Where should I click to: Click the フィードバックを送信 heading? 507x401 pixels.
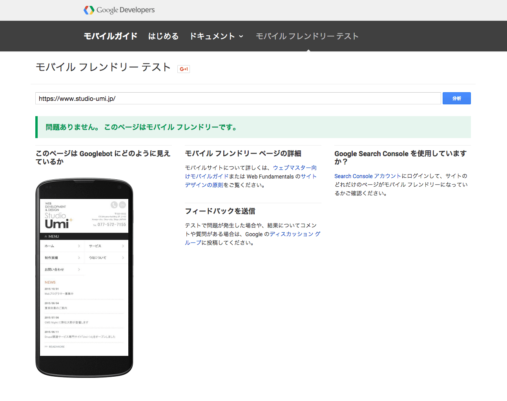220,211
